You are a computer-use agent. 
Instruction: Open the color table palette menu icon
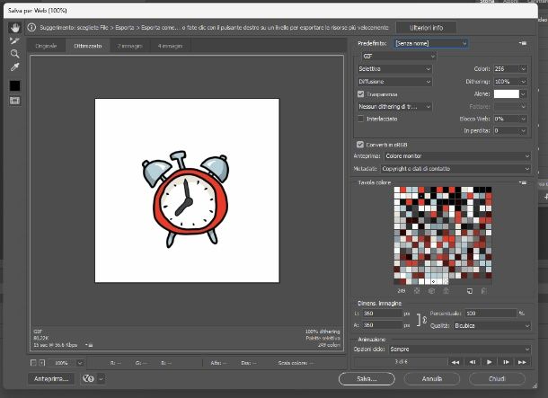tap(523, 182)
